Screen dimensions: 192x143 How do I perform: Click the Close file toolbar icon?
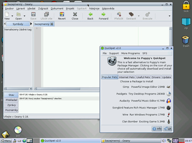coord(75,14)
